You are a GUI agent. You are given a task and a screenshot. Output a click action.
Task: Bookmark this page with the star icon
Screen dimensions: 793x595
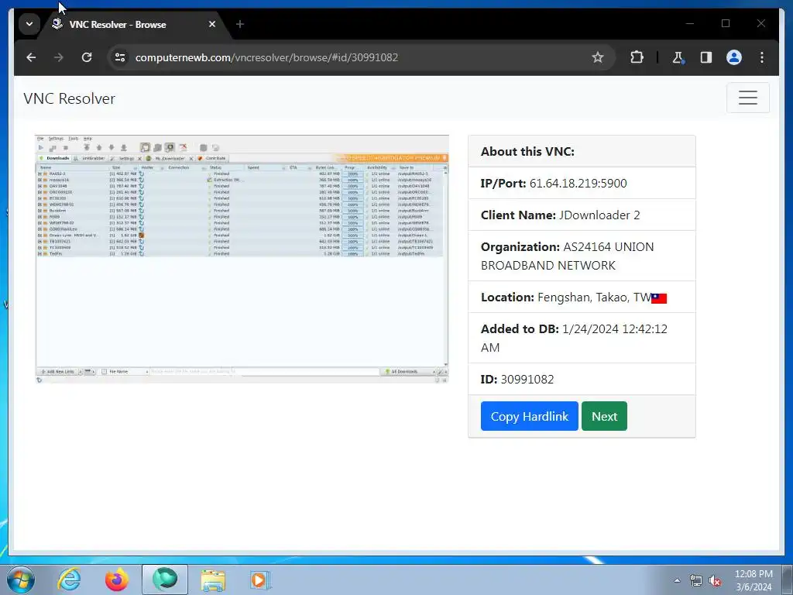click(598, 57)
